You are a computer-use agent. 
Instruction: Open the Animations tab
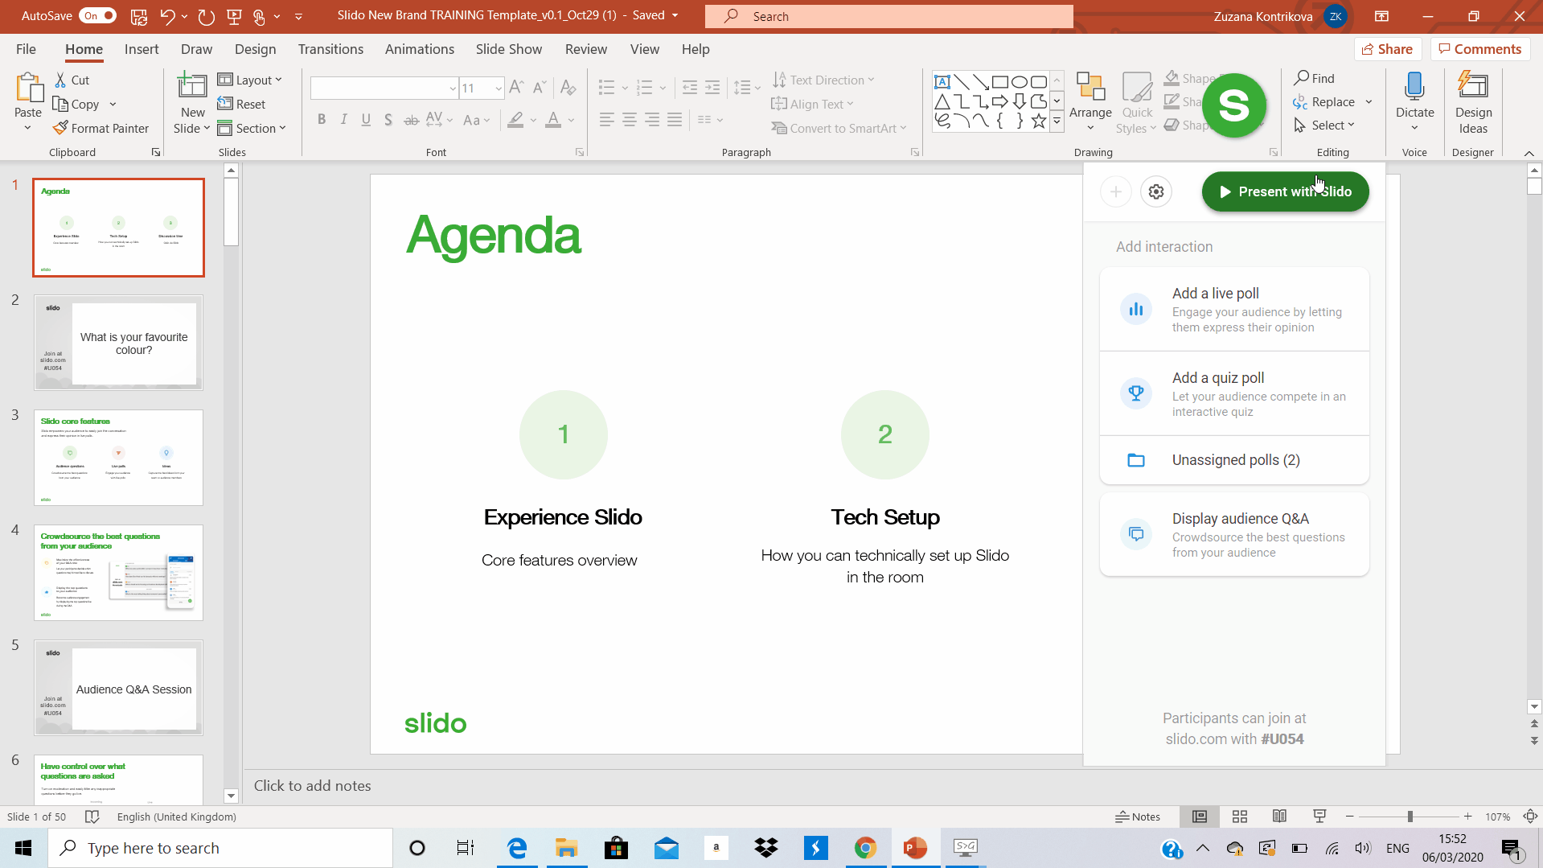pyautogui.click(x=420, y=49)
